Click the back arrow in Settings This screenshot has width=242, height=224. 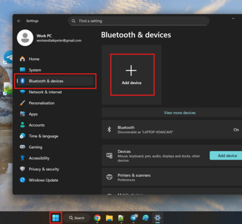(19, 21)
